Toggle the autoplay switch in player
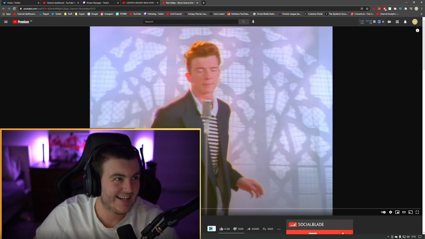The image size is (425, 239). pyautogui.click(x=383, y=212)
